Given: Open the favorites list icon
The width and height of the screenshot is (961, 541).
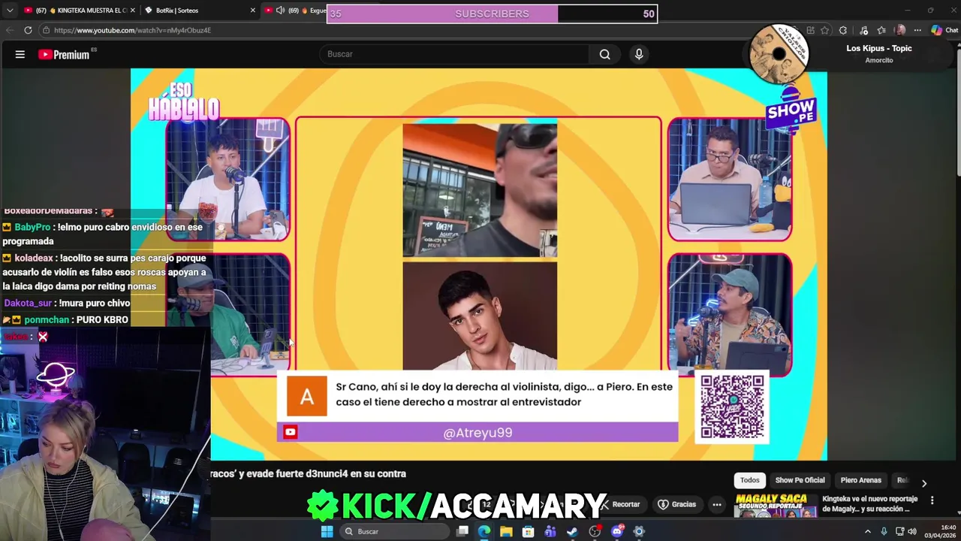Looking at the screenshot, I should click(x=881, y=30).
